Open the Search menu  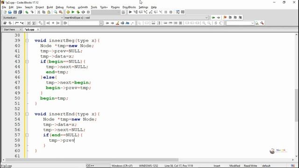coord(28,7)
